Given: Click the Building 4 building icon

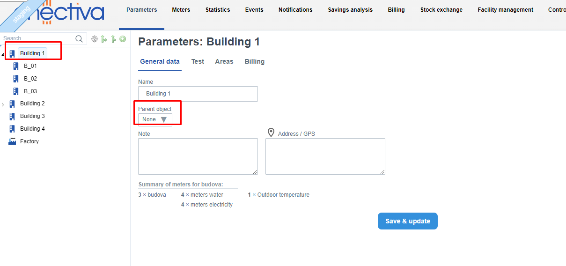Looking at the screenshot, I should click(12, 129).
